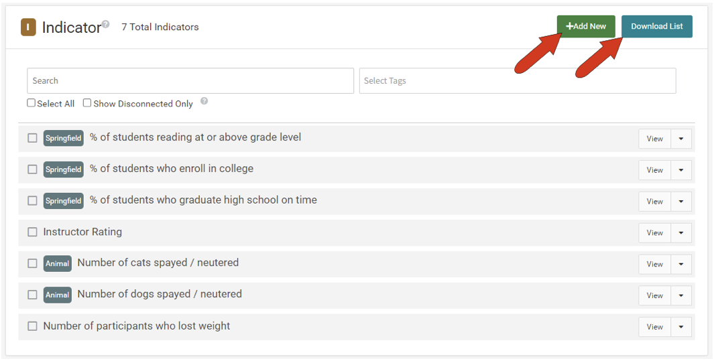716x363 pixels.
Task: Click the brown Indicator "I" icon
Action: click(28, 27)
